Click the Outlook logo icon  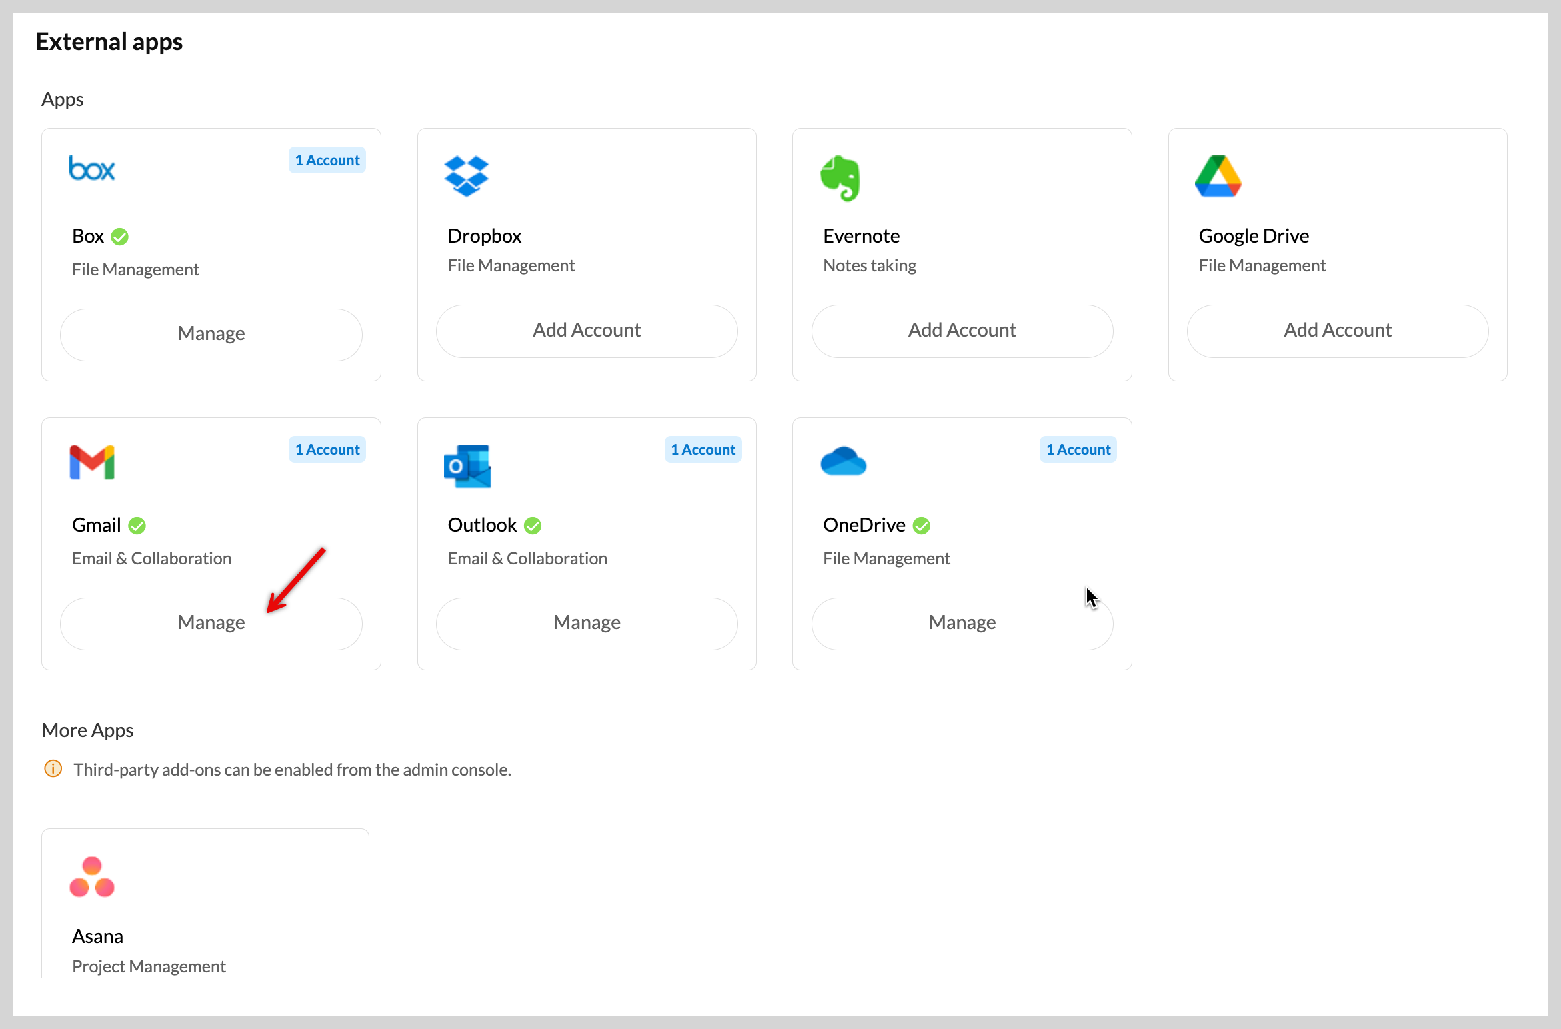[467, 465]
